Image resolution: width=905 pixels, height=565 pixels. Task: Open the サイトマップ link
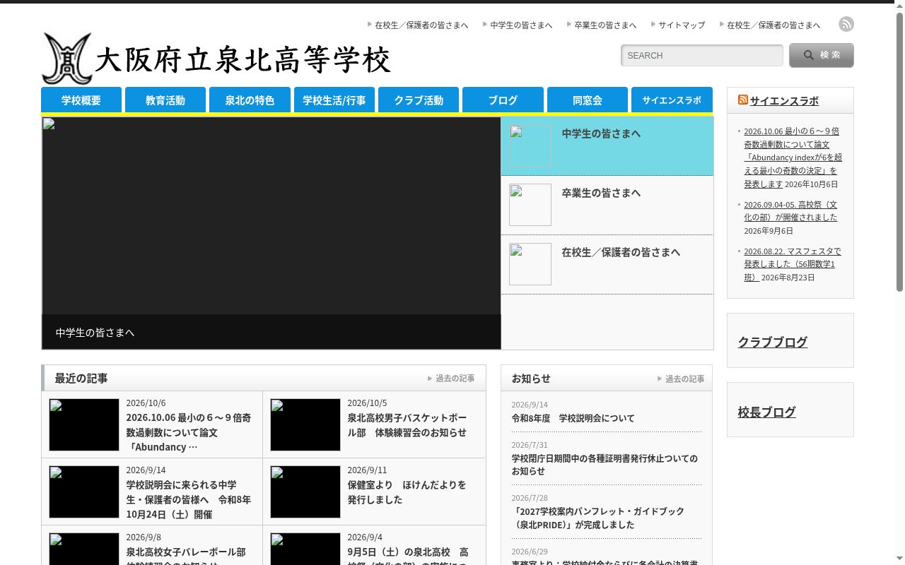pyautogui.click(x=682, y=25)
